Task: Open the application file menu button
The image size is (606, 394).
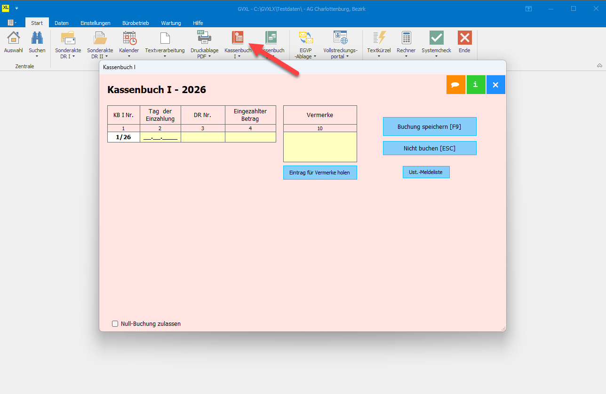Action: pyautogui.click(x=12, y=23)
